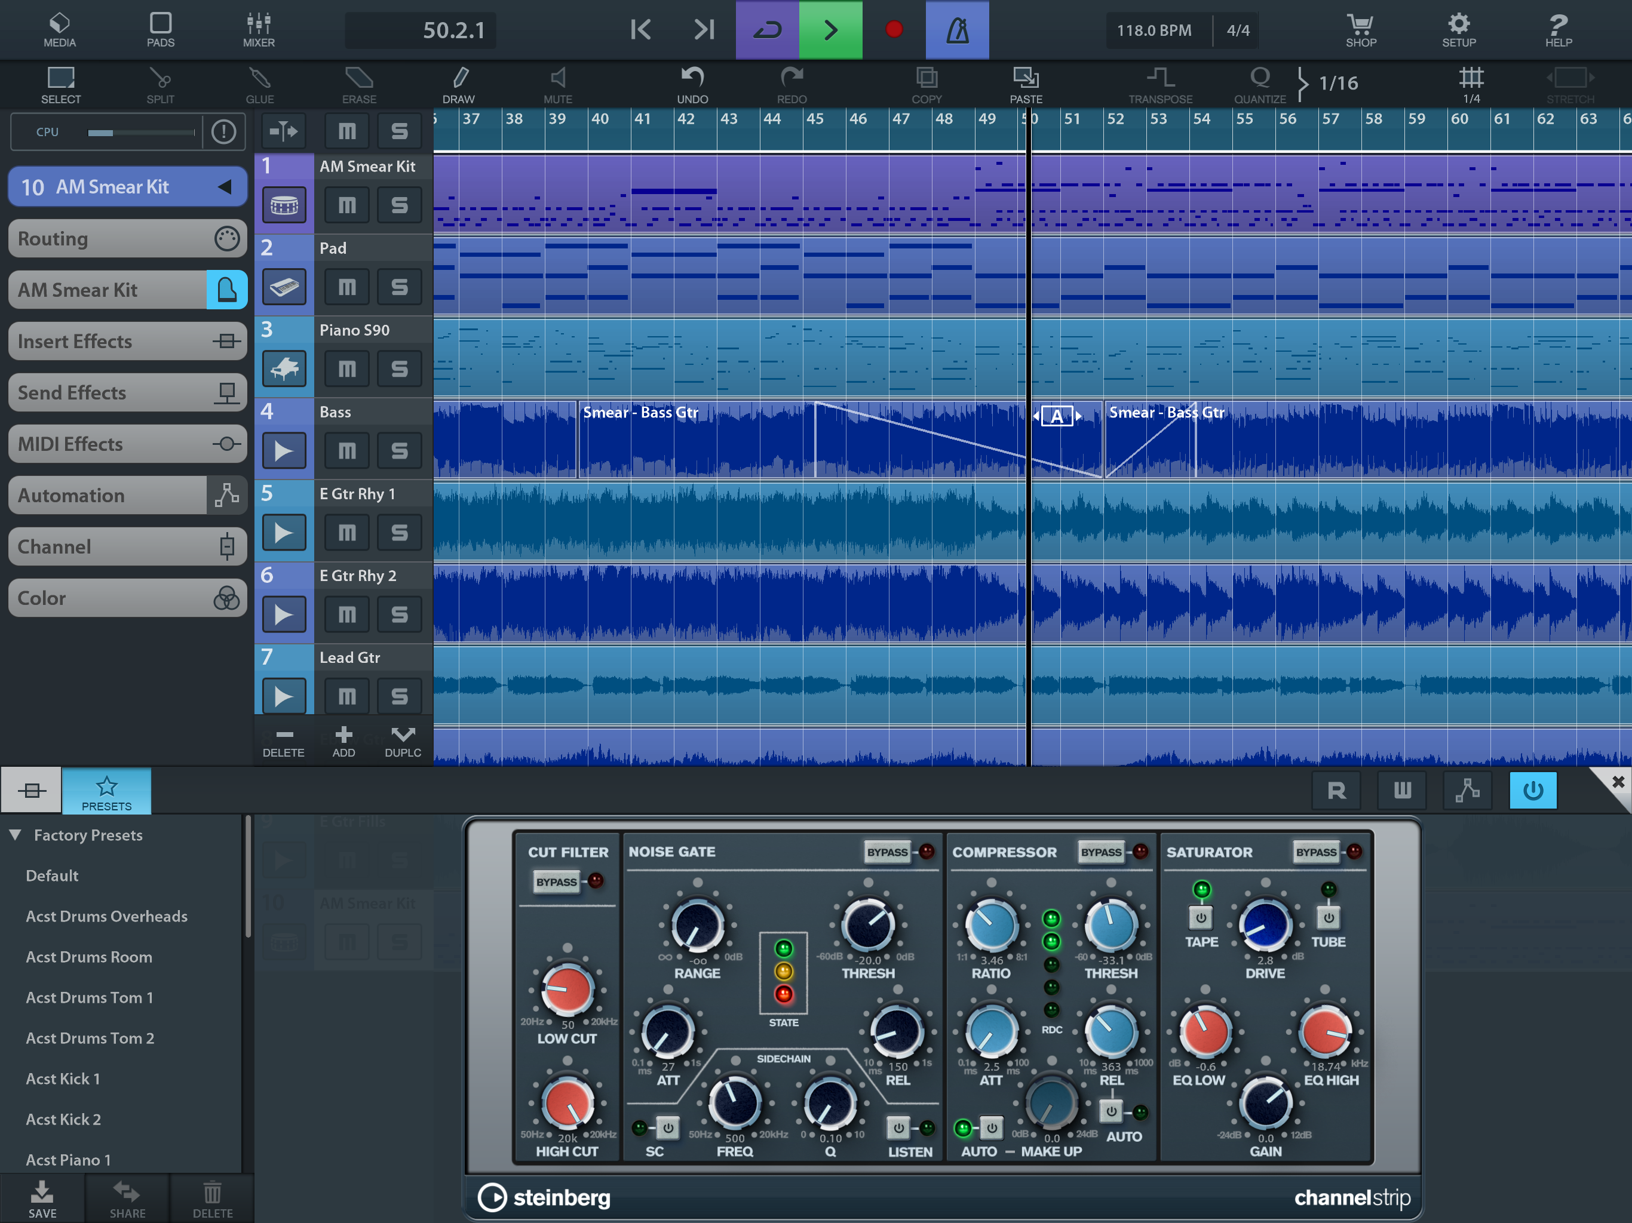
Task: Click the Compressor Ratio knob
Action: point(991,925)
